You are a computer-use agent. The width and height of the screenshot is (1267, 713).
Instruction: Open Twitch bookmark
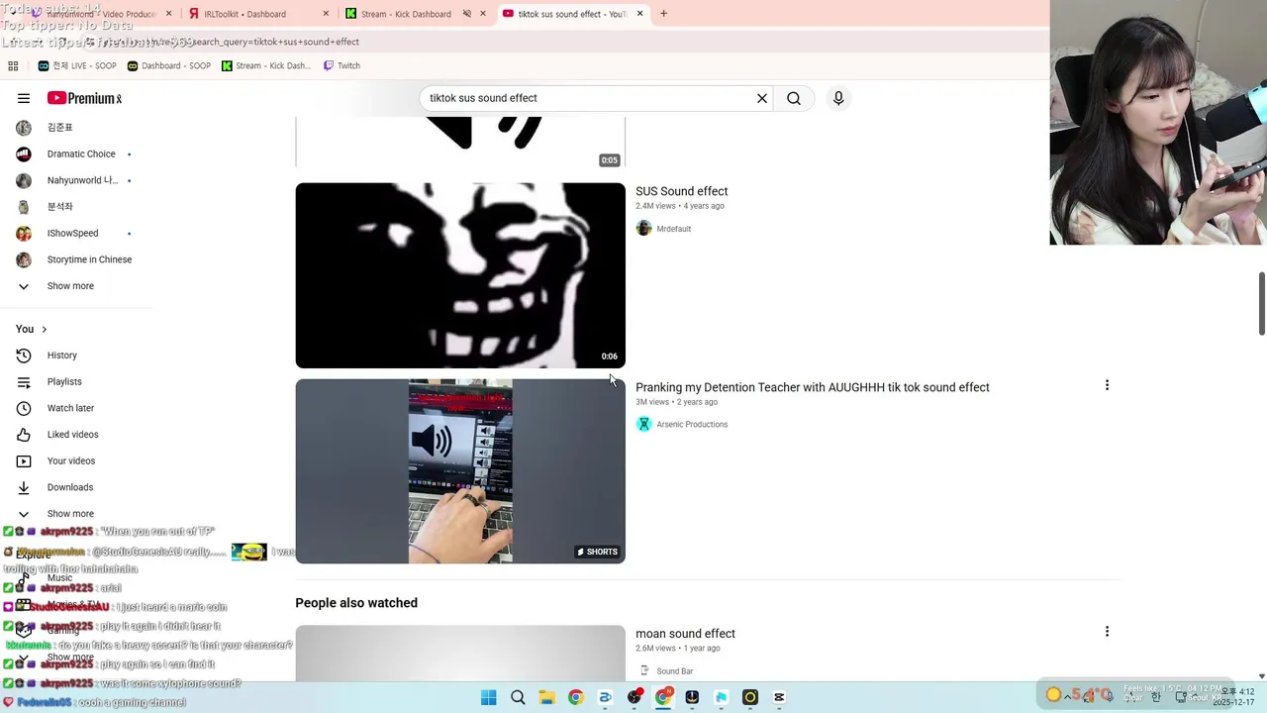click(x=341, y=65)
